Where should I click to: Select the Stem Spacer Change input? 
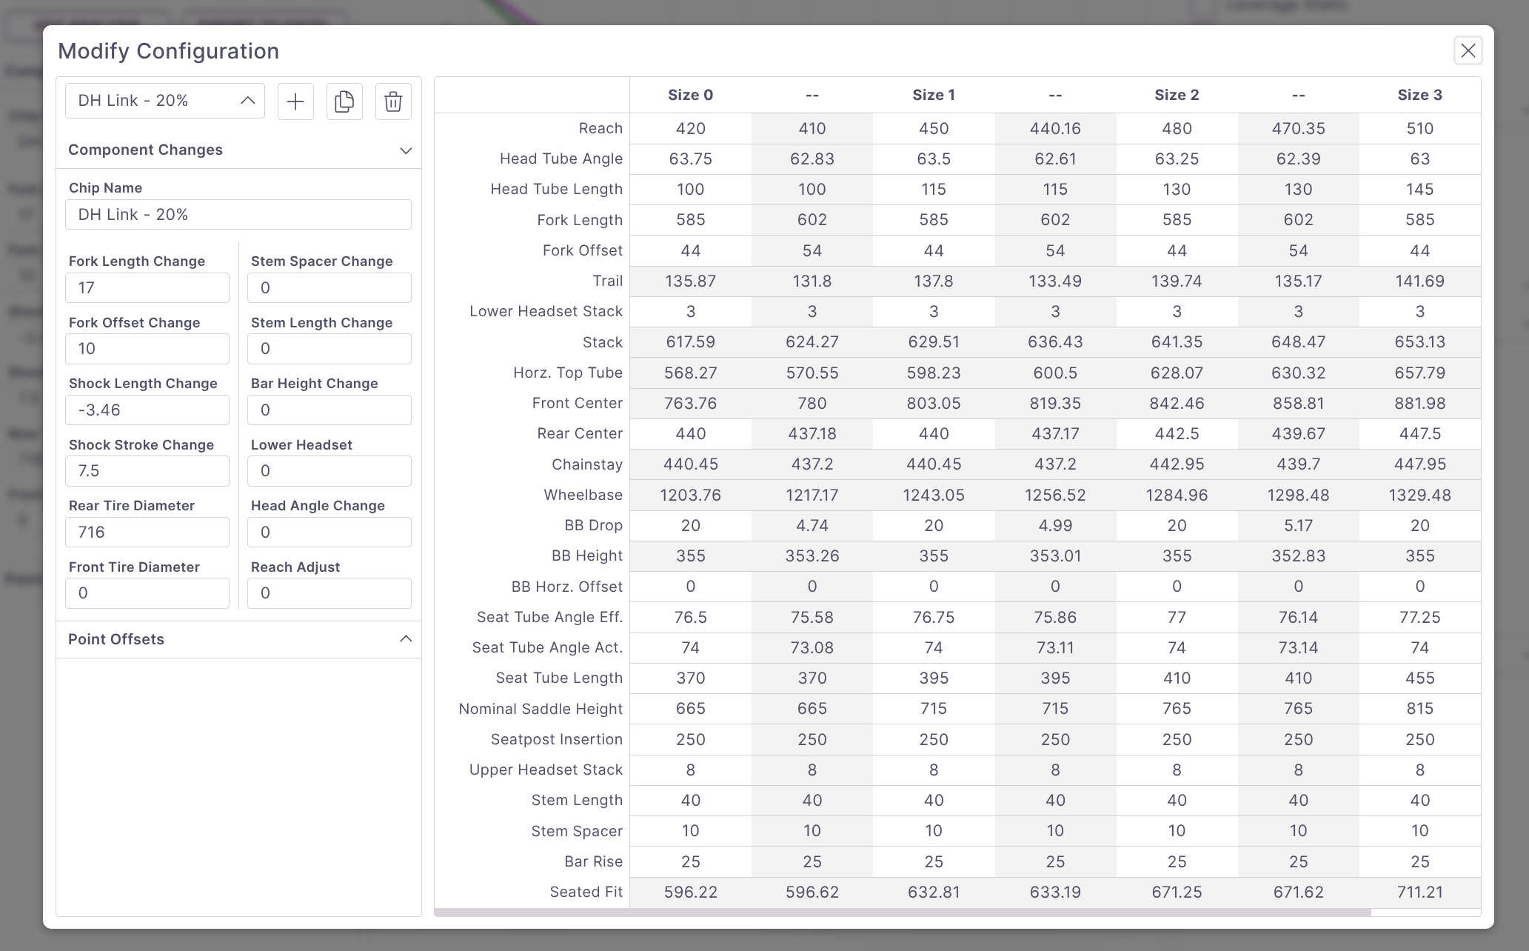(x=329, y=288)
